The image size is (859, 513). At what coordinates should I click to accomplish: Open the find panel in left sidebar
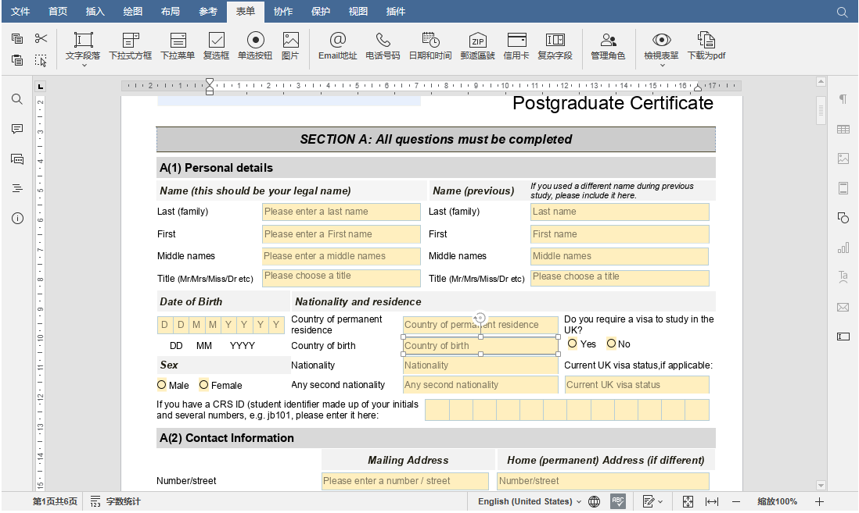[x=17, y=99]
